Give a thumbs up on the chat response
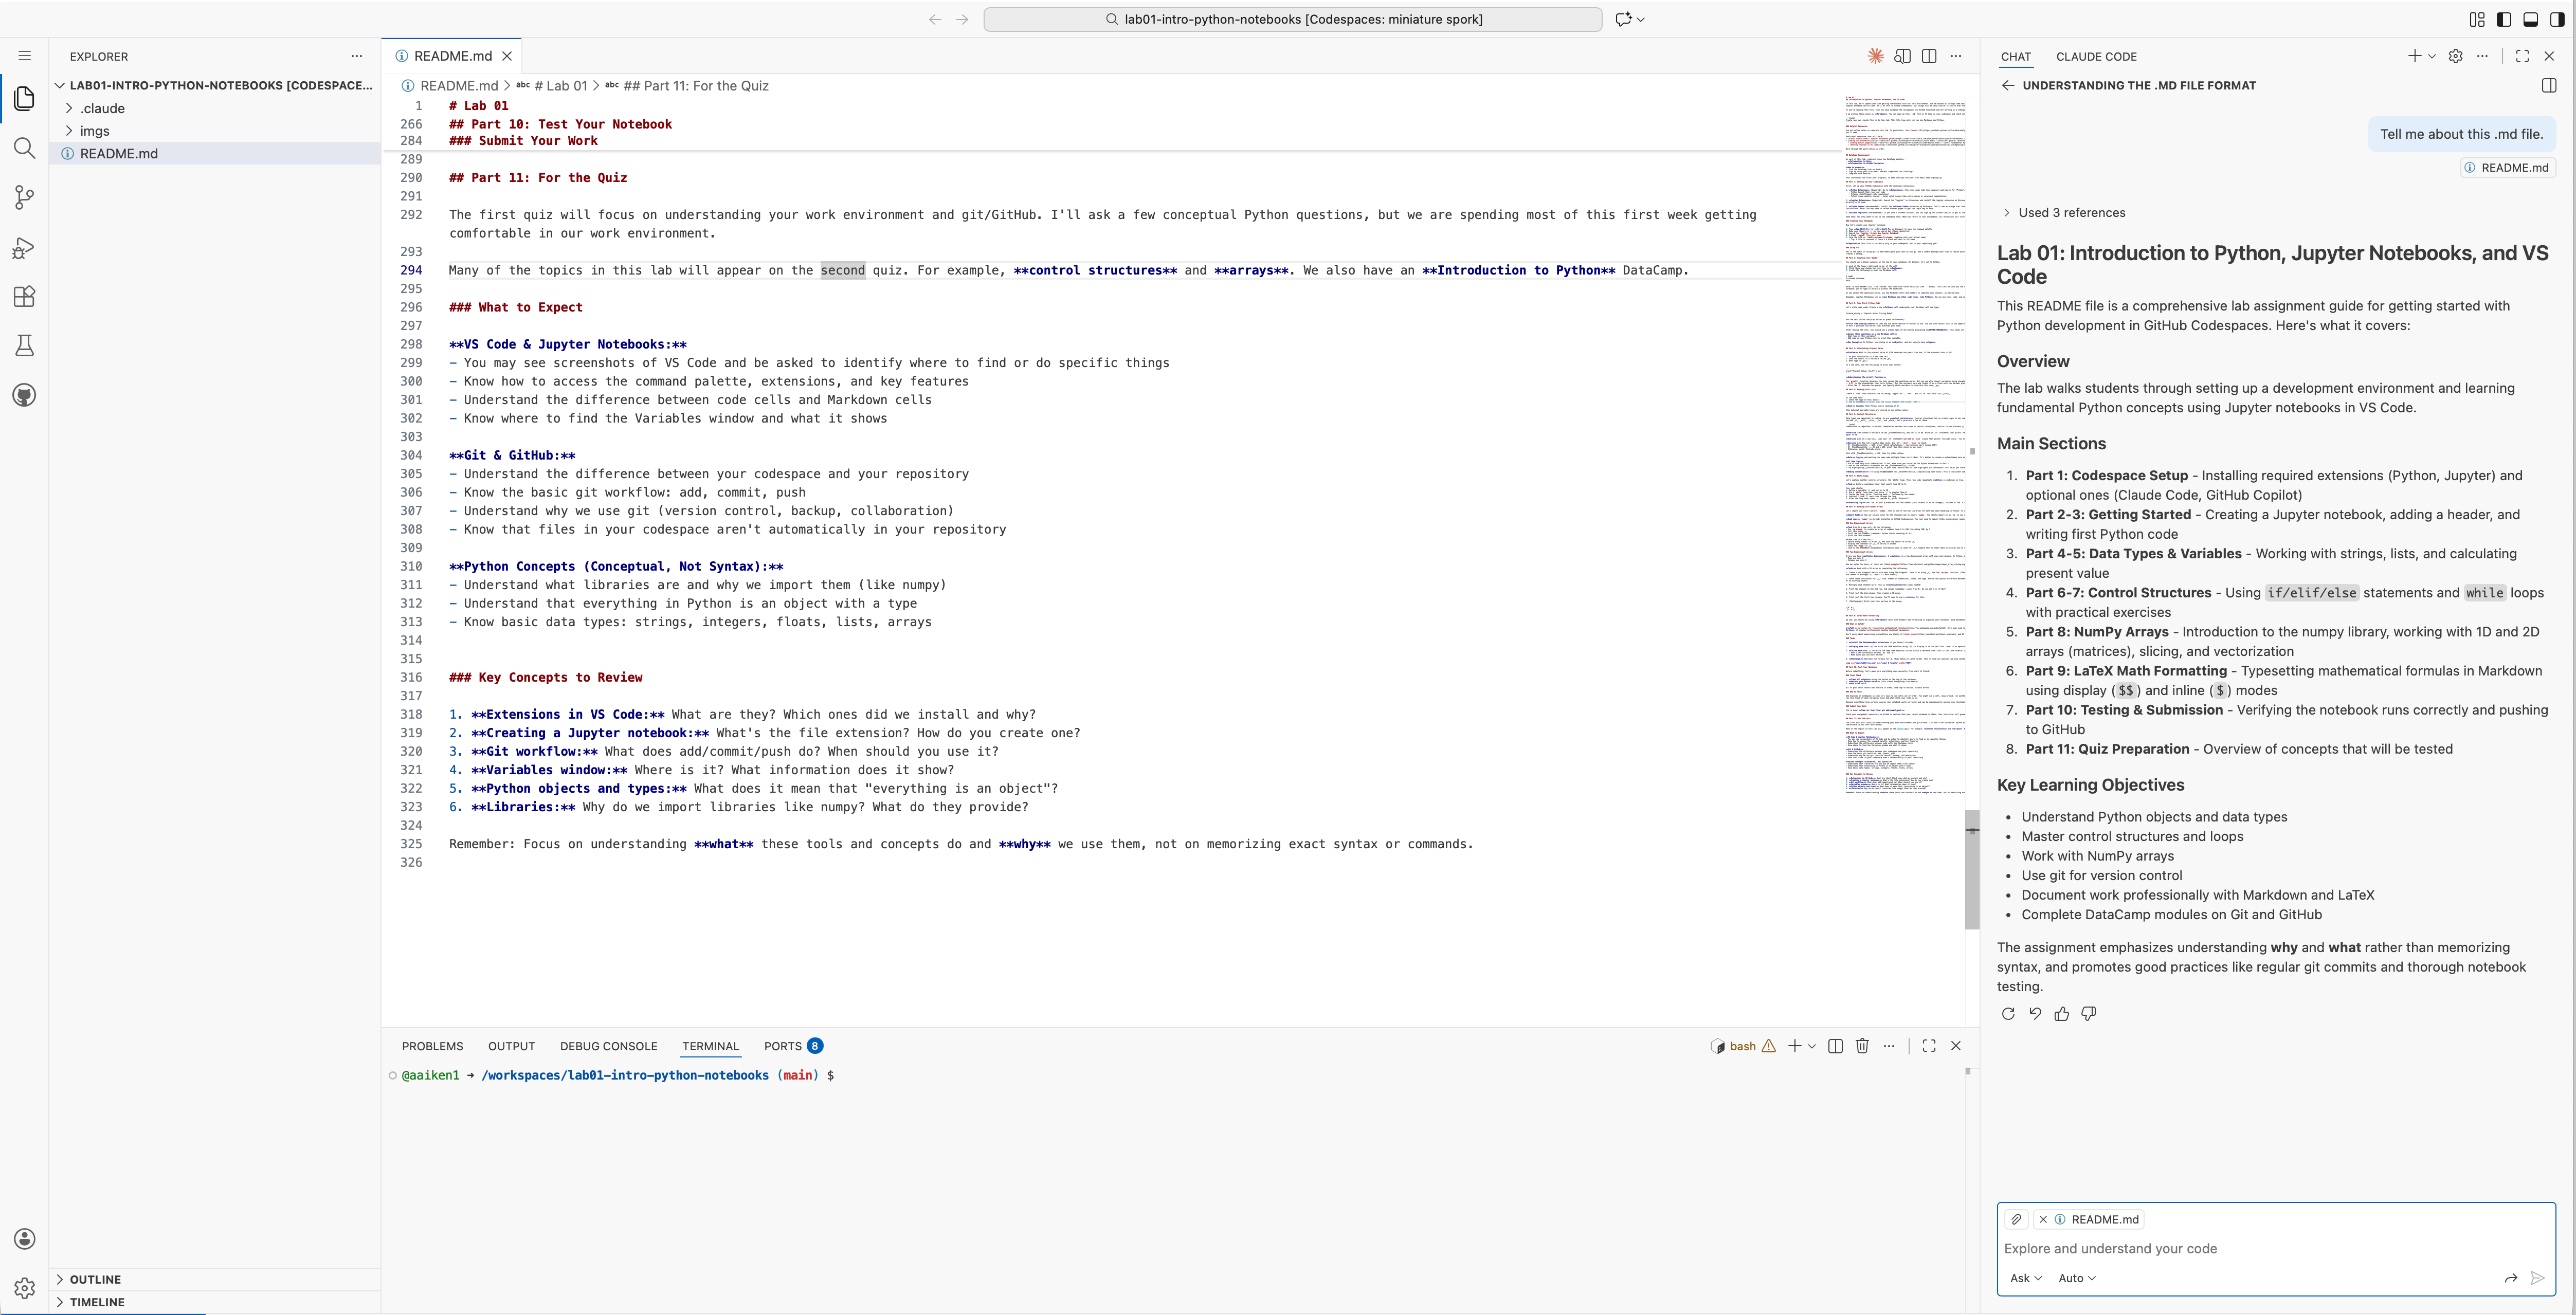Screen dimensions: 2576x1315 pos(2062,1014)
